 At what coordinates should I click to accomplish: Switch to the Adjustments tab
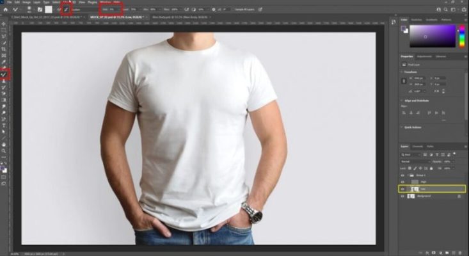424,56
